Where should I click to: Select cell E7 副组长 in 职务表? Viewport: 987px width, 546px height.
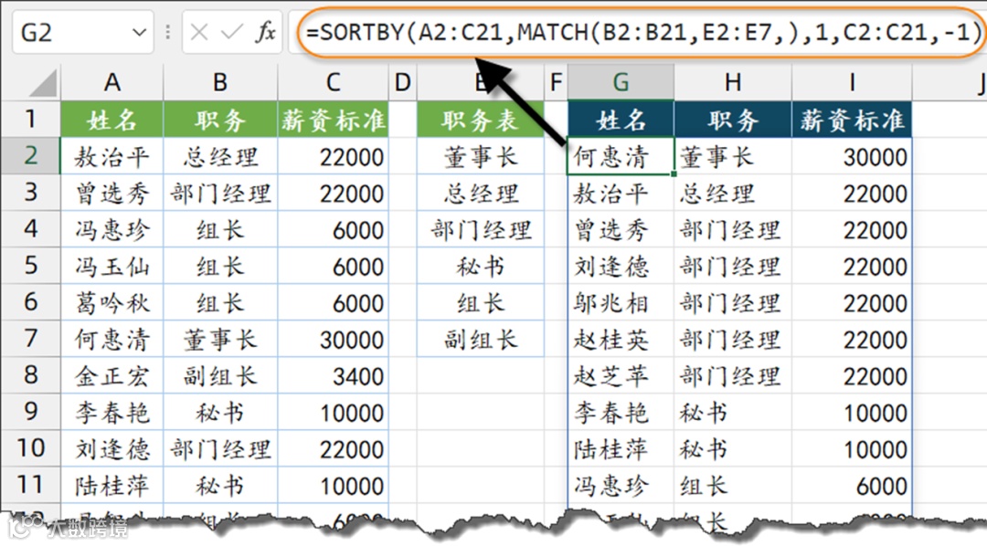click(481, 339)
